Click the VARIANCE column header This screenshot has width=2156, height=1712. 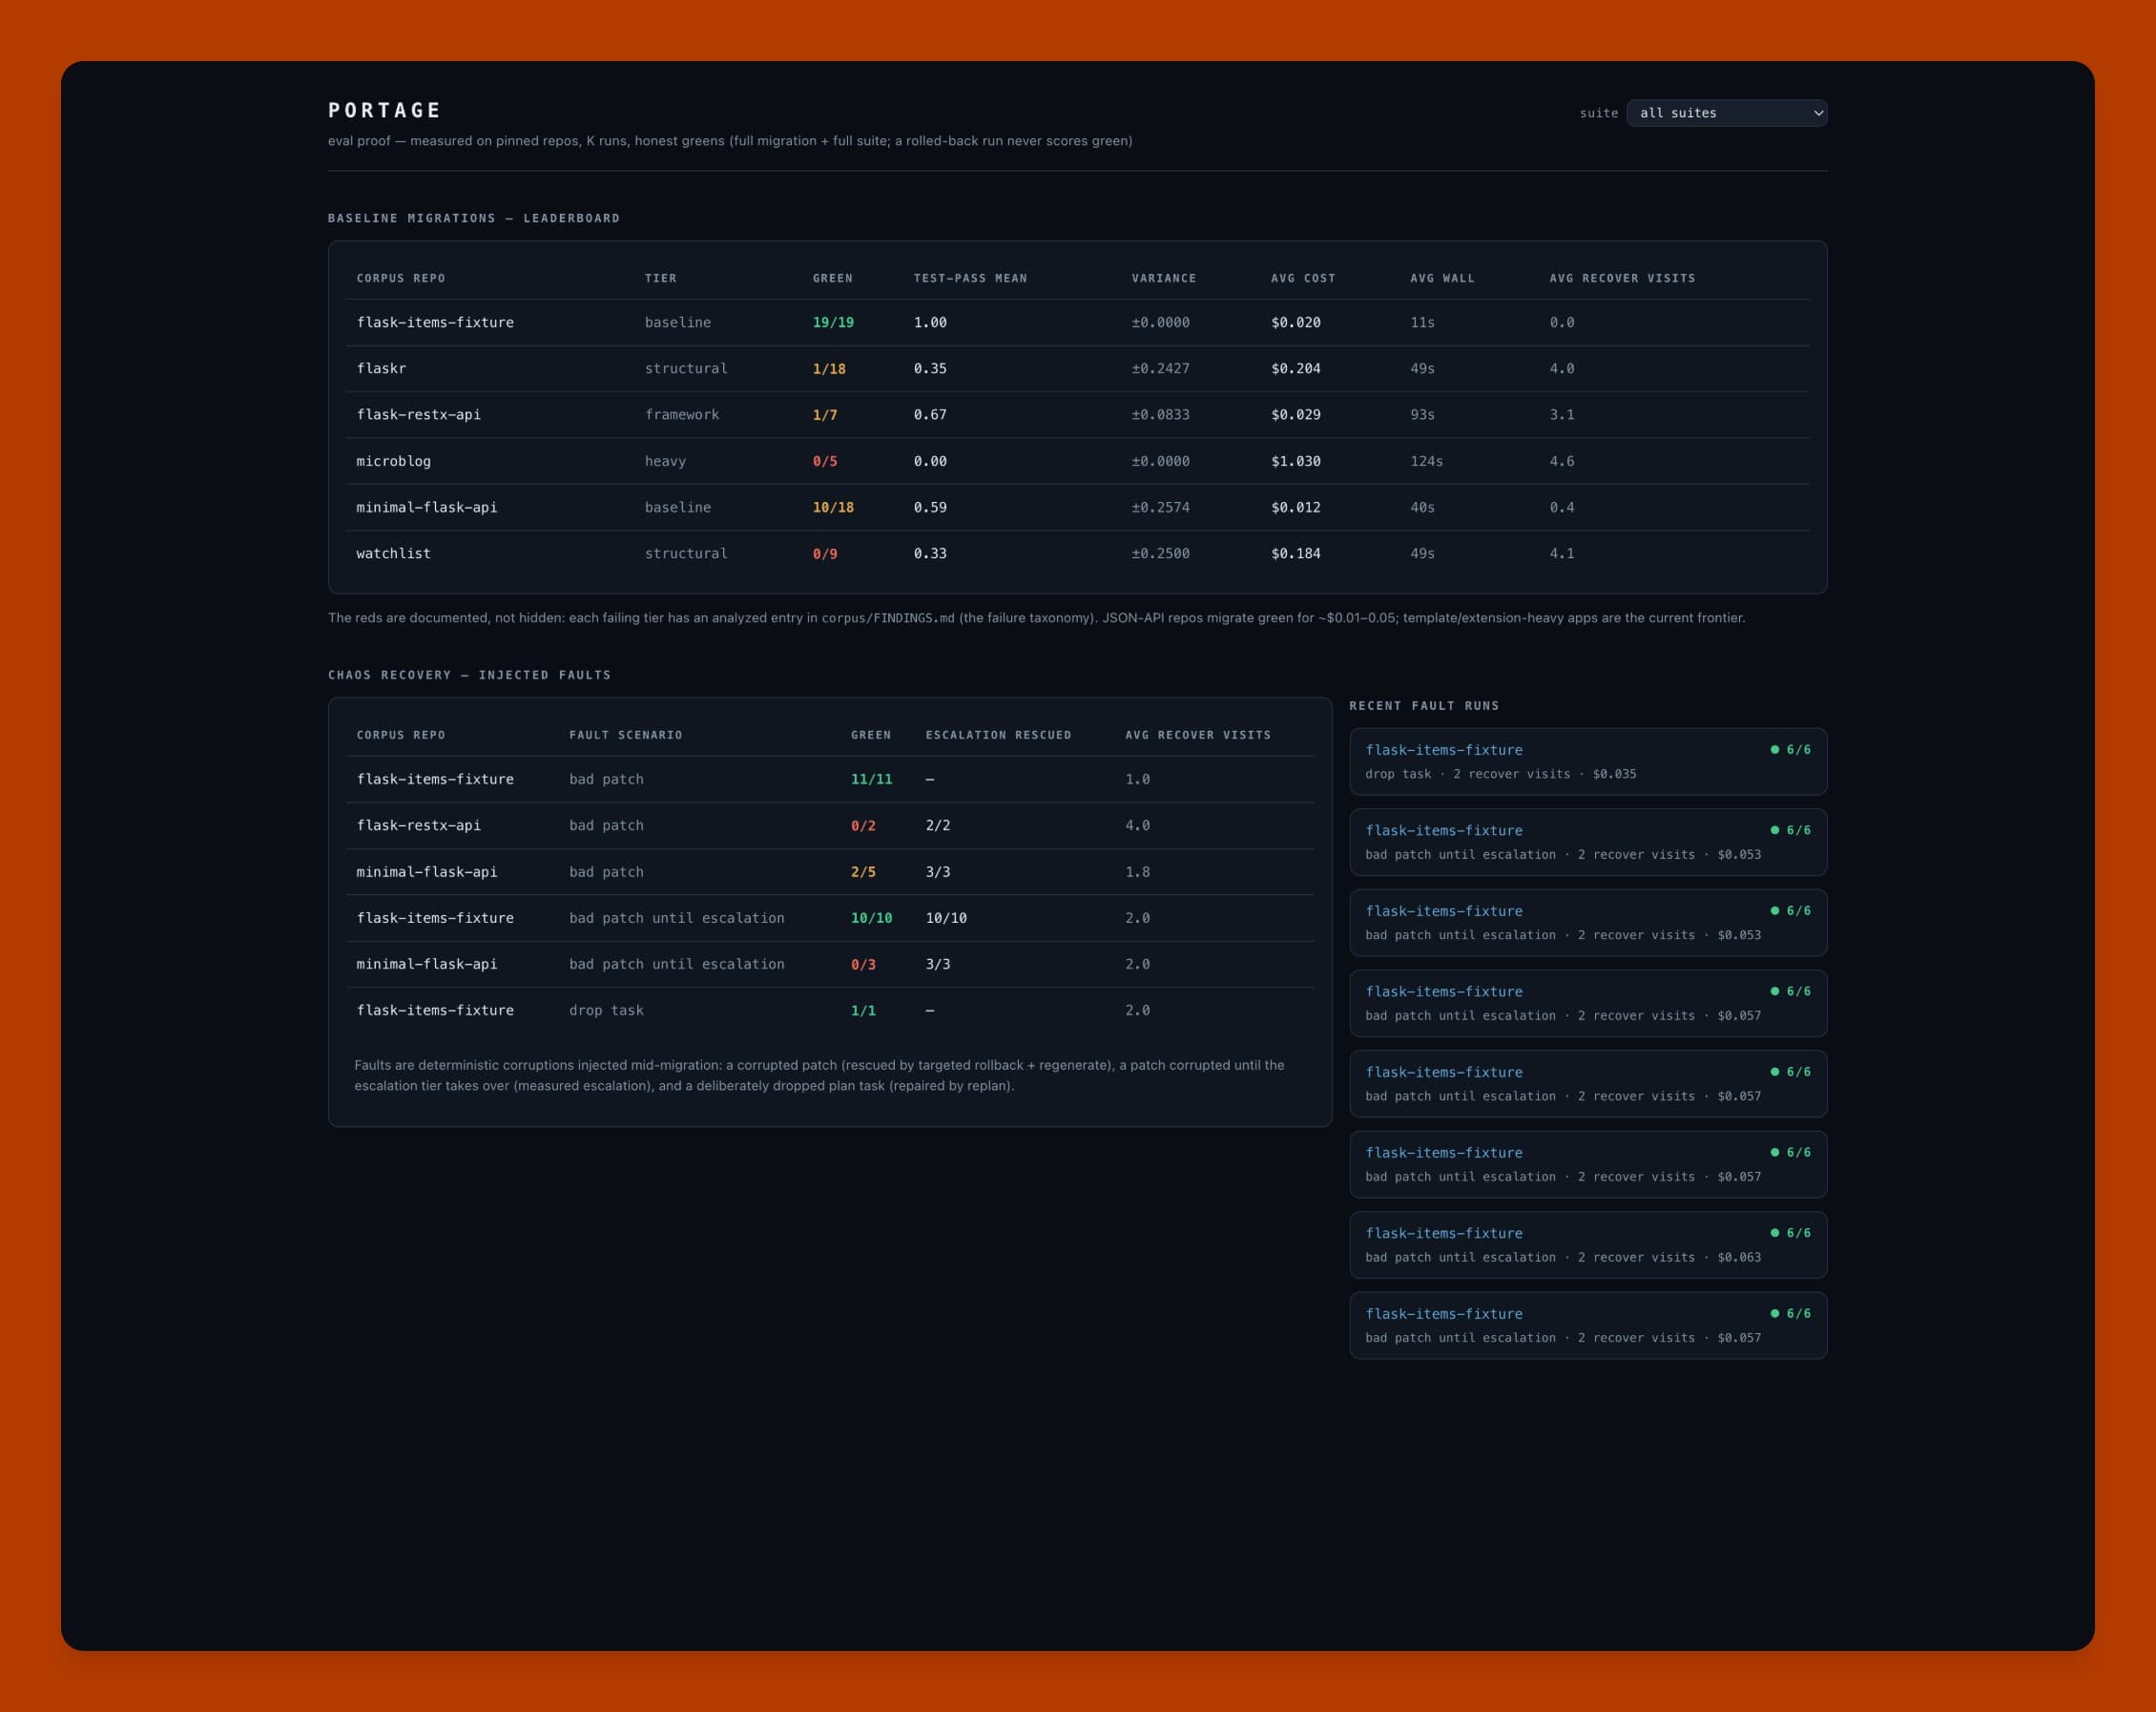pos(1163,278)
